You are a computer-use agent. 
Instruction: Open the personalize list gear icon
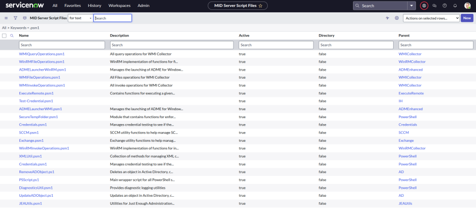point(397,18)
